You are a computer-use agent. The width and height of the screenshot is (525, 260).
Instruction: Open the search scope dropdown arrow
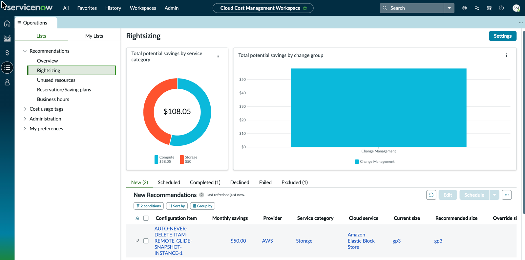pos(449,8)
